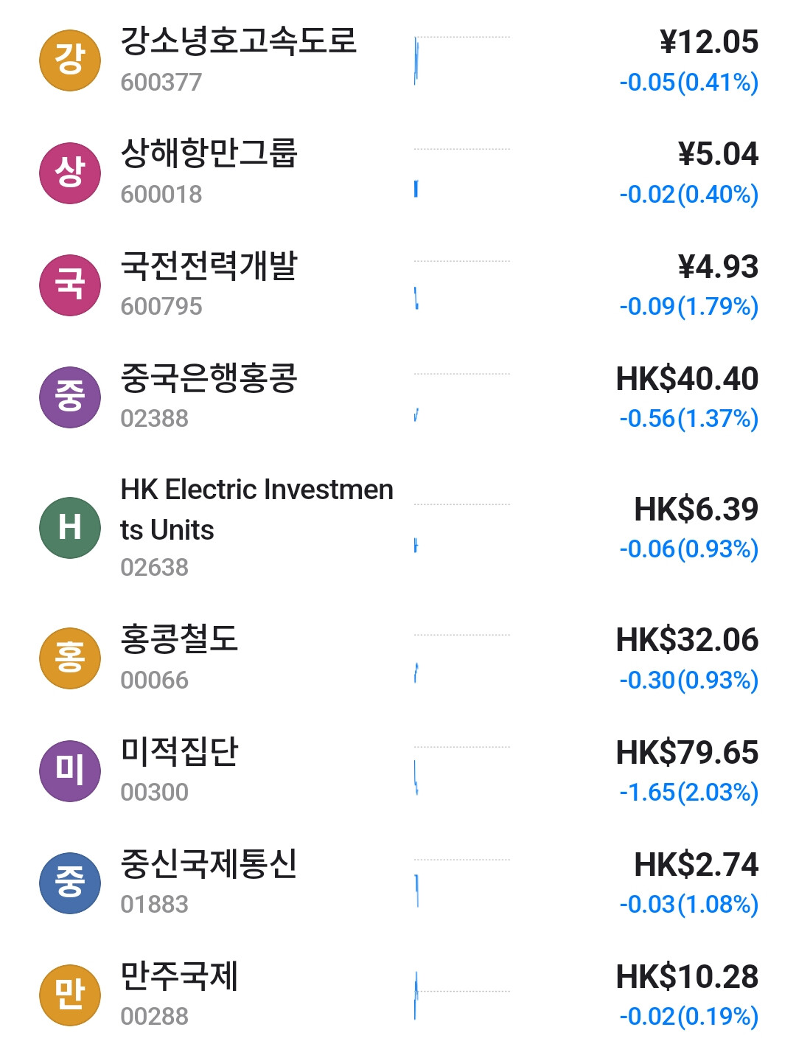Open the 만주국제 stock name
Screen dimensions: 796x1044
(x=179, y=976)
